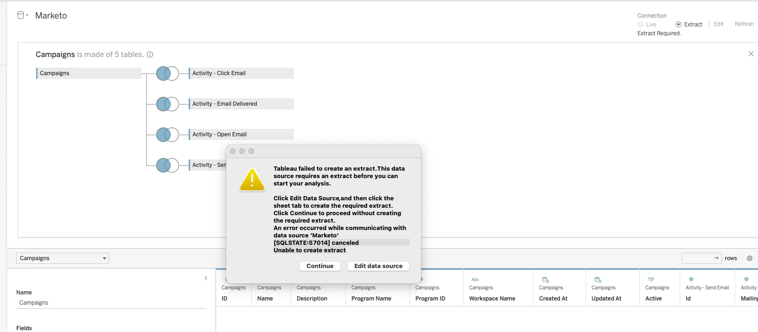Click Edit next to Extract
The image size is (758, 332).
[x=719, y=24]
